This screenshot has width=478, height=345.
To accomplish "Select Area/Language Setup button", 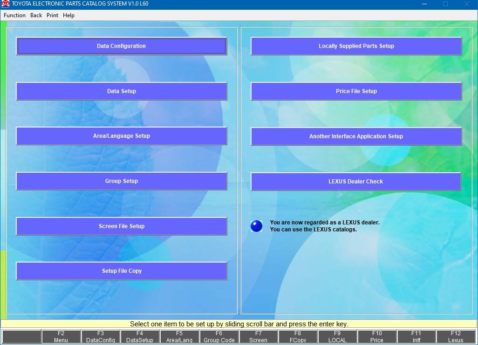I will pyautogui.click(x=121, y=136).
